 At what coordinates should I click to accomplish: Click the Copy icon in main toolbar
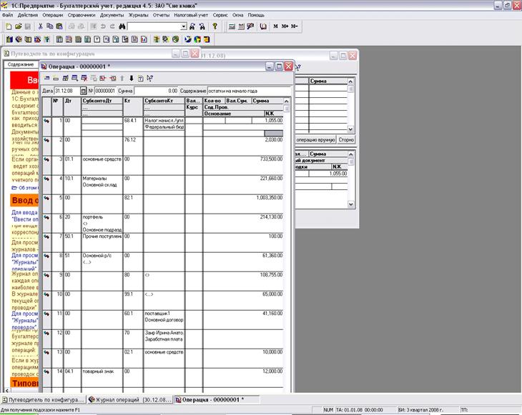[49, 26]
